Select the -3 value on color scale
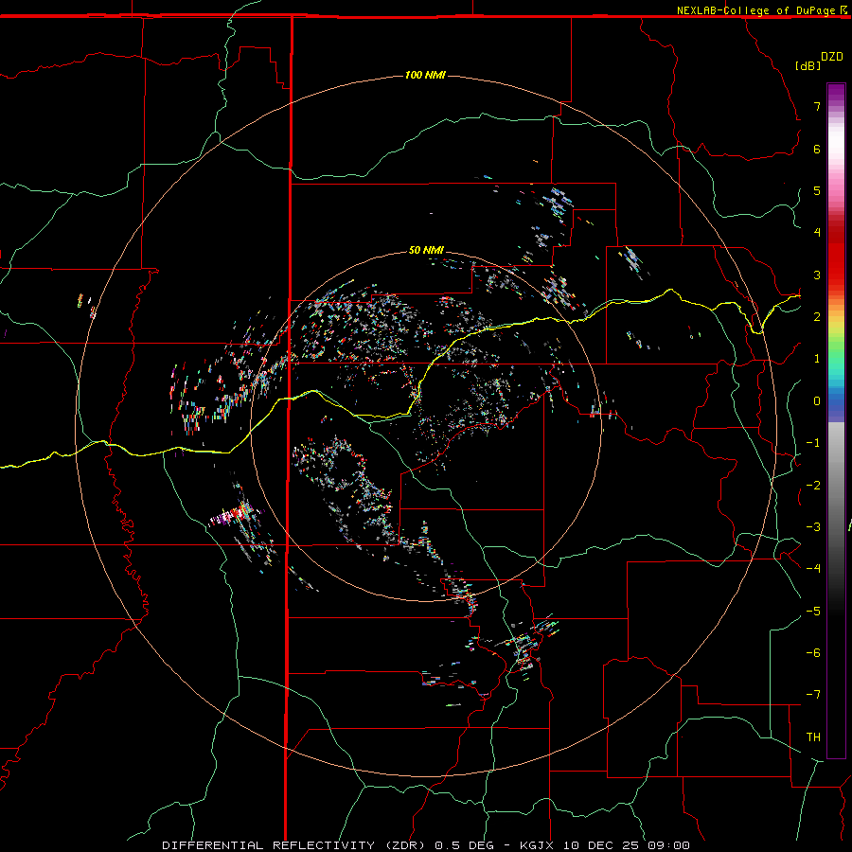 [x=813, y=527]
